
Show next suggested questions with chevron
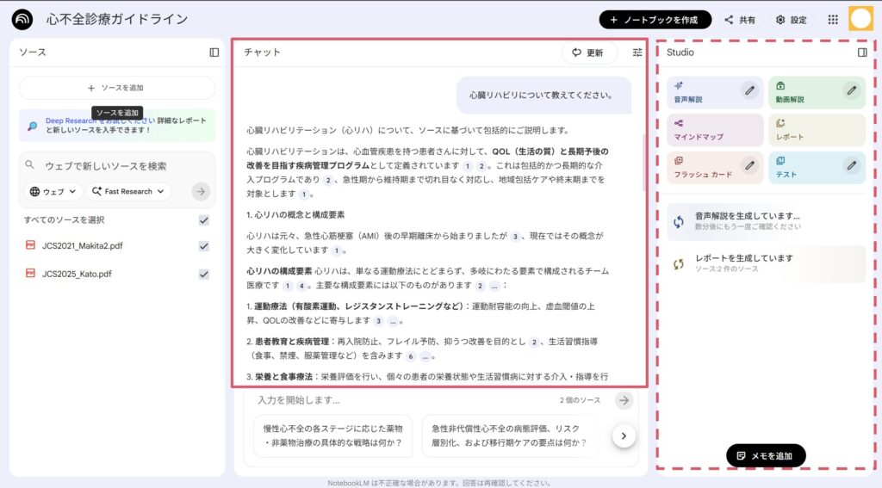pyautogui.click(x=624, y=436)
